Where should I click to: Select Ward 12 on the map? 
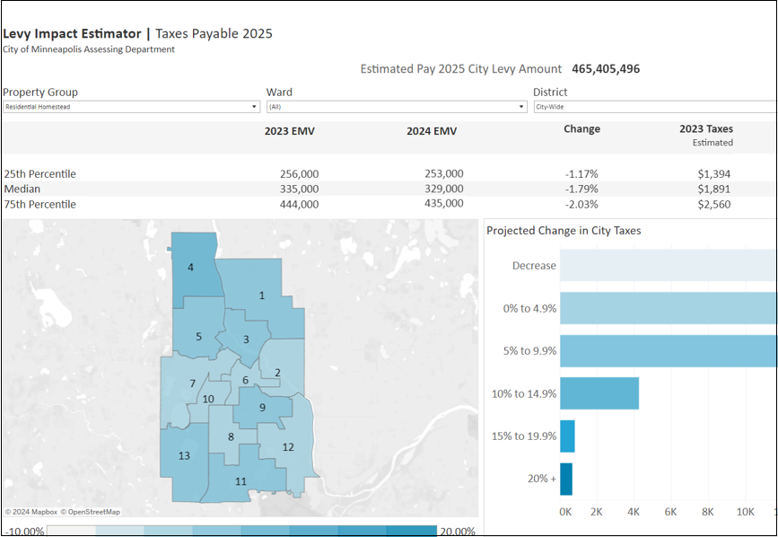point(288,447)
